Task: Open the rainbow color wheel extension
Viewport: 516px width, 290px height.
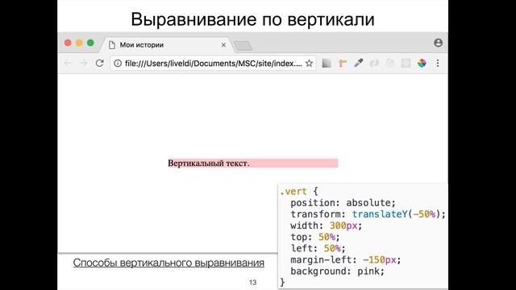Action: pos(422,63)
